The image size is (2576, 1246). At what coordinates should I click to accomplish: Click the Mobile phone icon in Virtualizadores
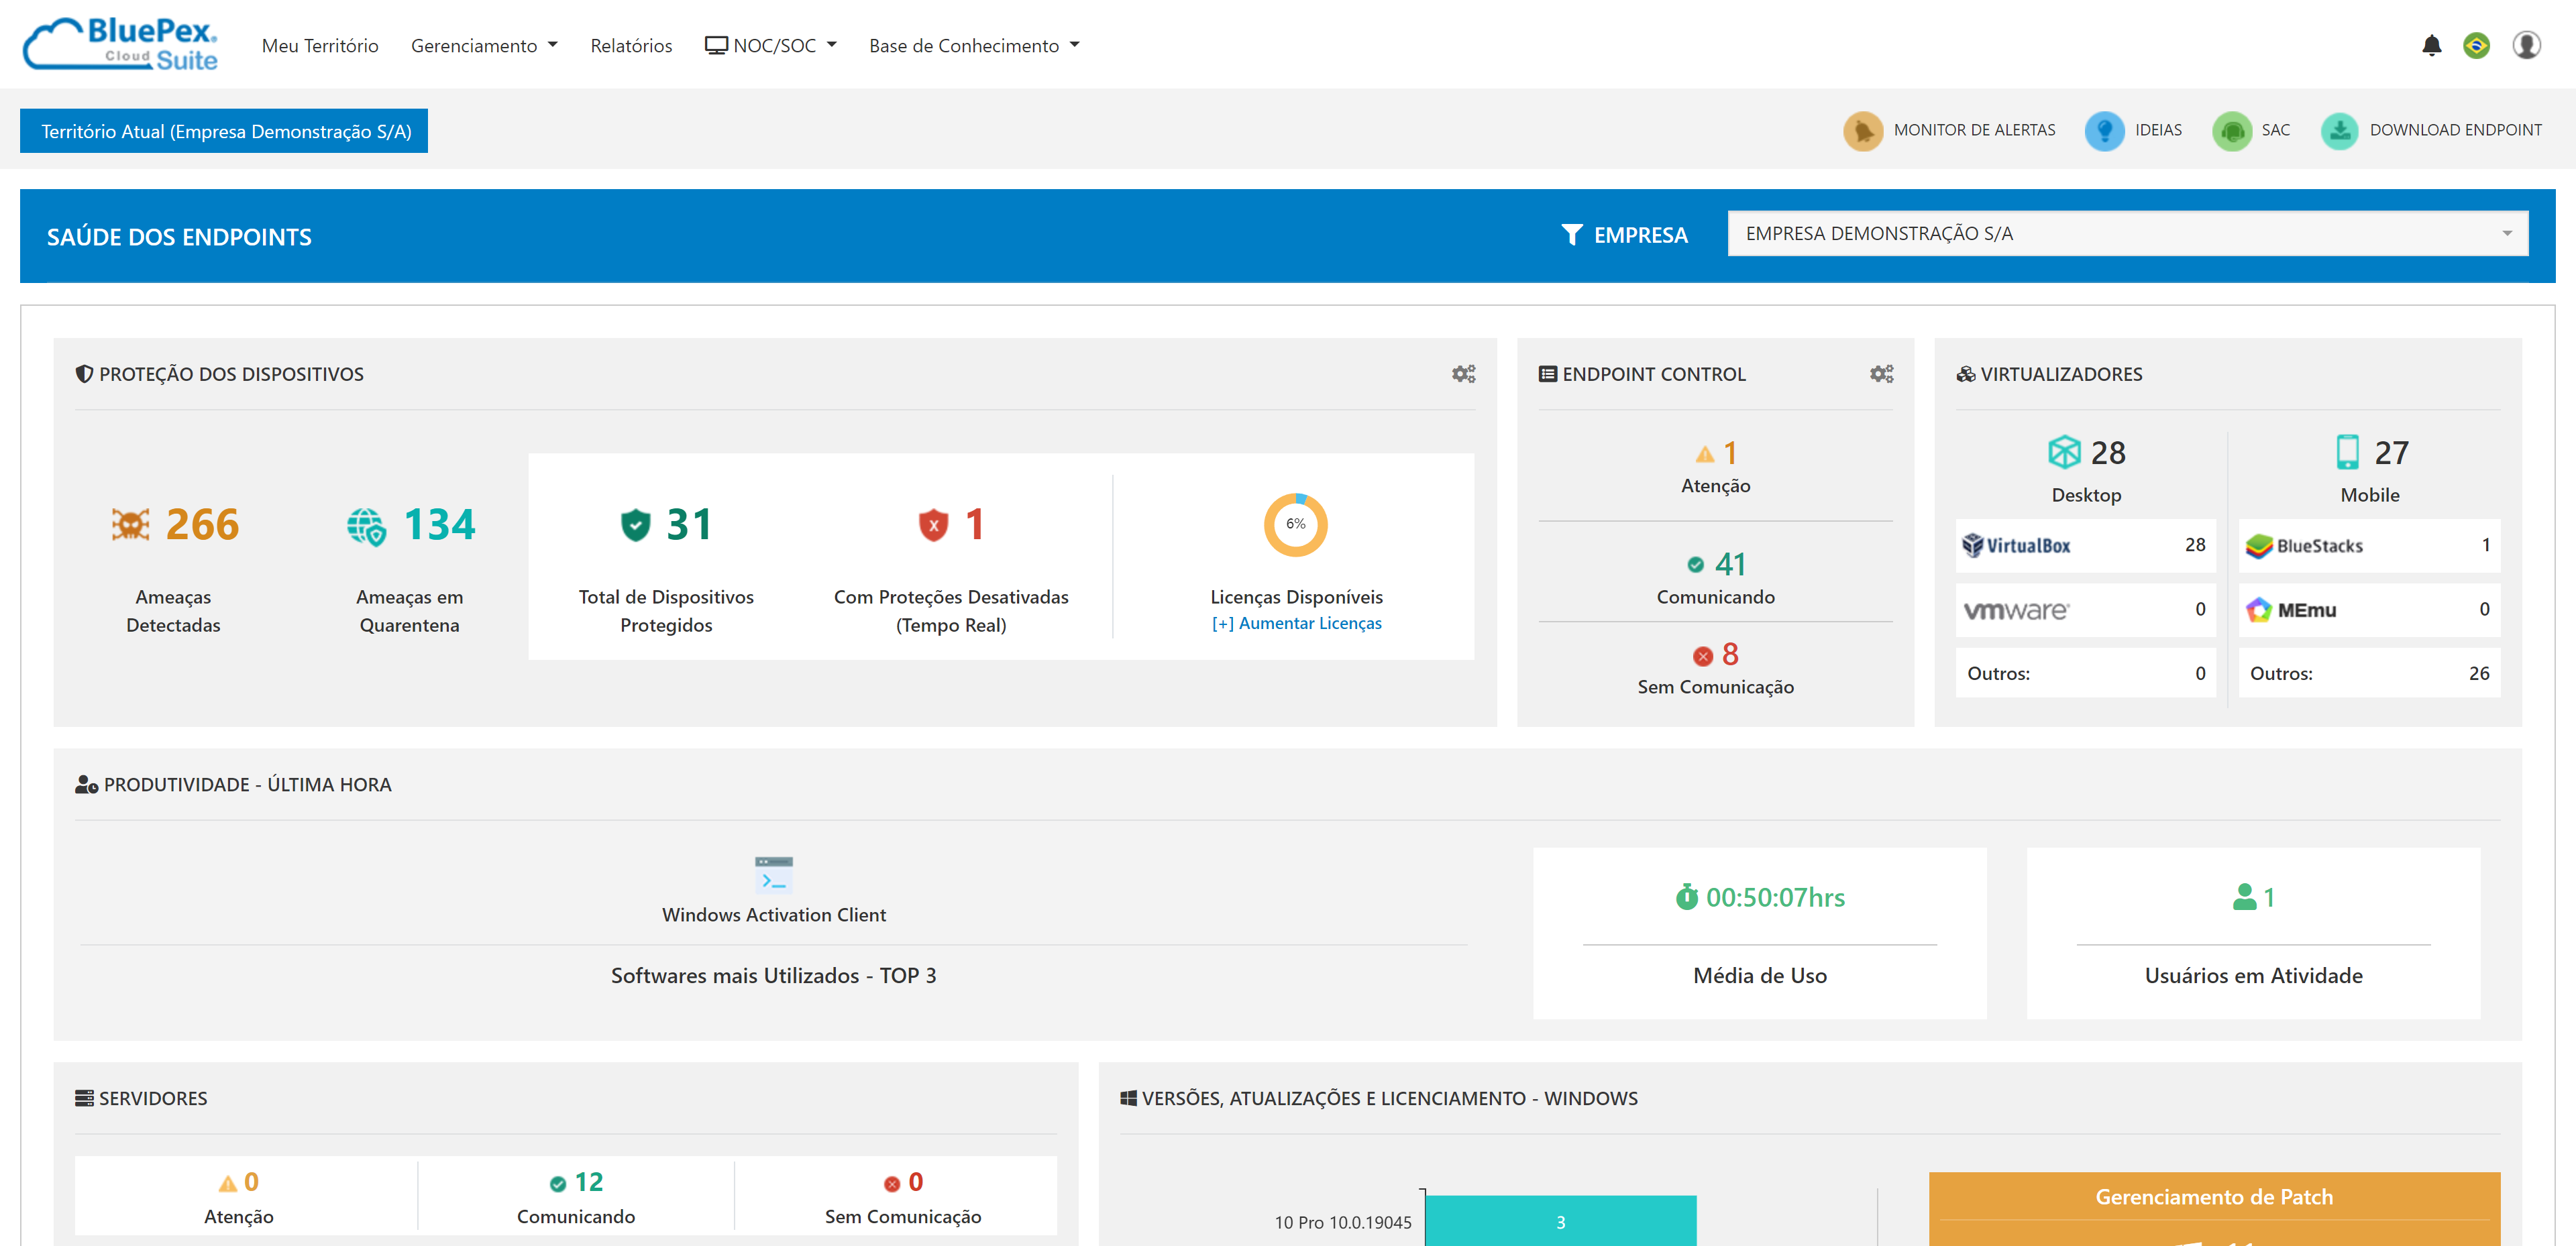2347,452
